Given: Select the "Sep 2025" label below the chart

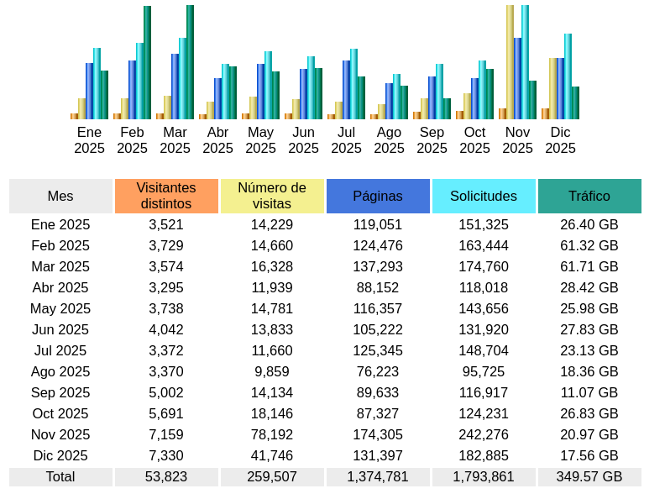Looking at the screenshot, I should click(x=432, y=140).
